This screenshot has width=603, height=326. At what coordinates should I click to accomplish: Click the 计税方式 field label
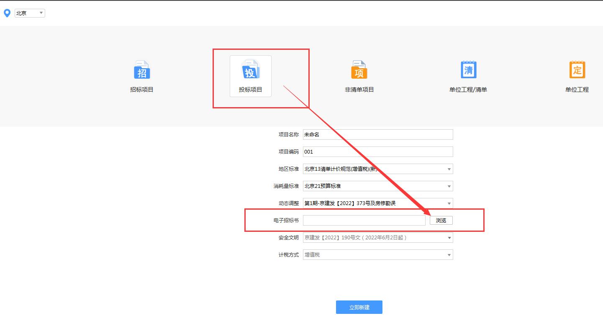point(289,255)
